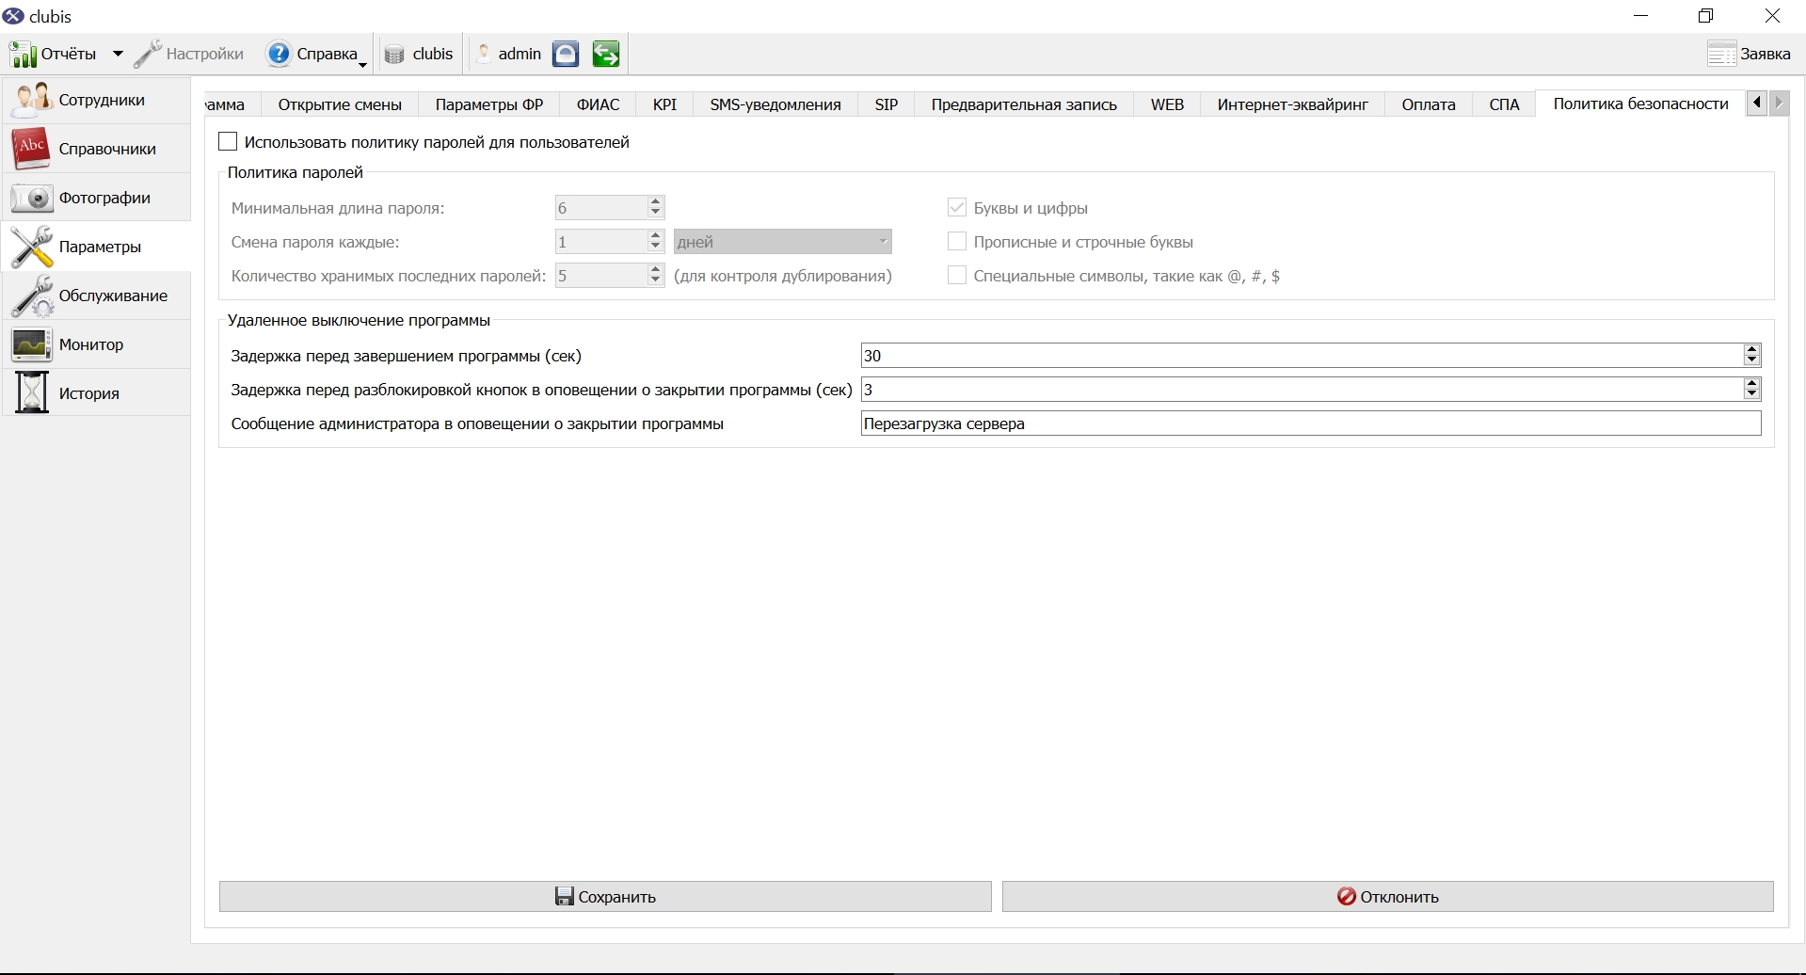Open the дней period combo box

coord(782,242)
